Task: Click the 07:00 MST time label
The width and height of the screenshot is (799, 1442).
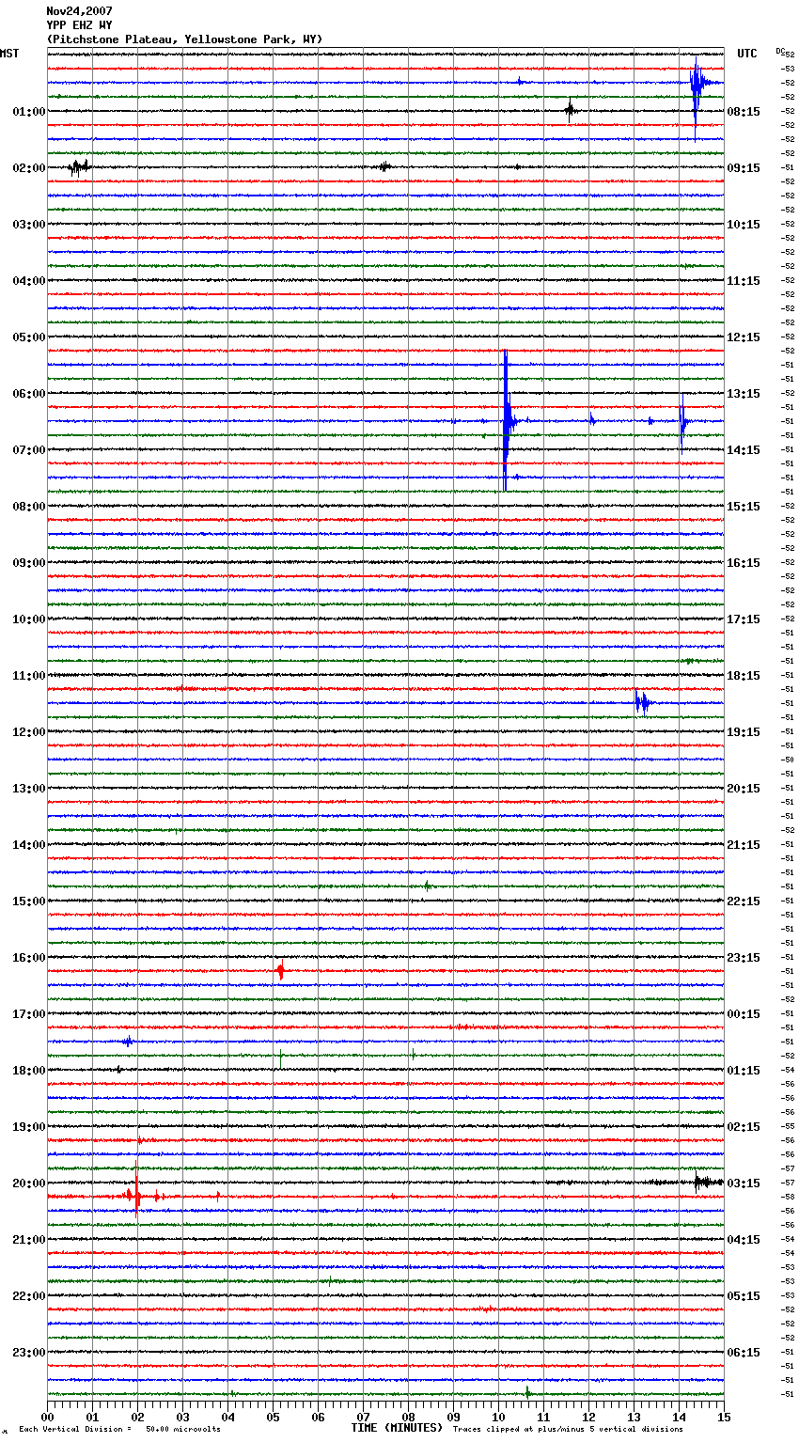Action: [29, 450]
